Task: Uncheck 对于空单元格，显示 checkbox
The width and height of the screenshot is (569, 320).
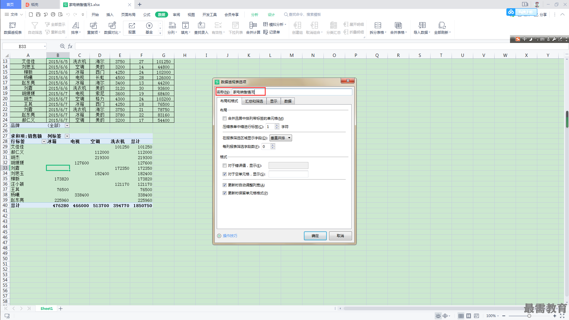Action: click(224, 174)
